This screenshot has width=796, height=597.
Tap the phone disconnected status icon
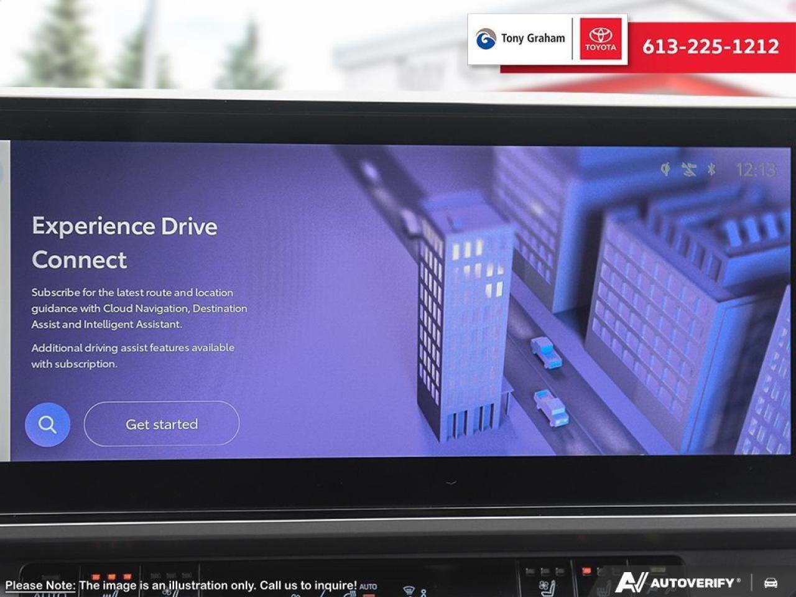click(688, 169)
